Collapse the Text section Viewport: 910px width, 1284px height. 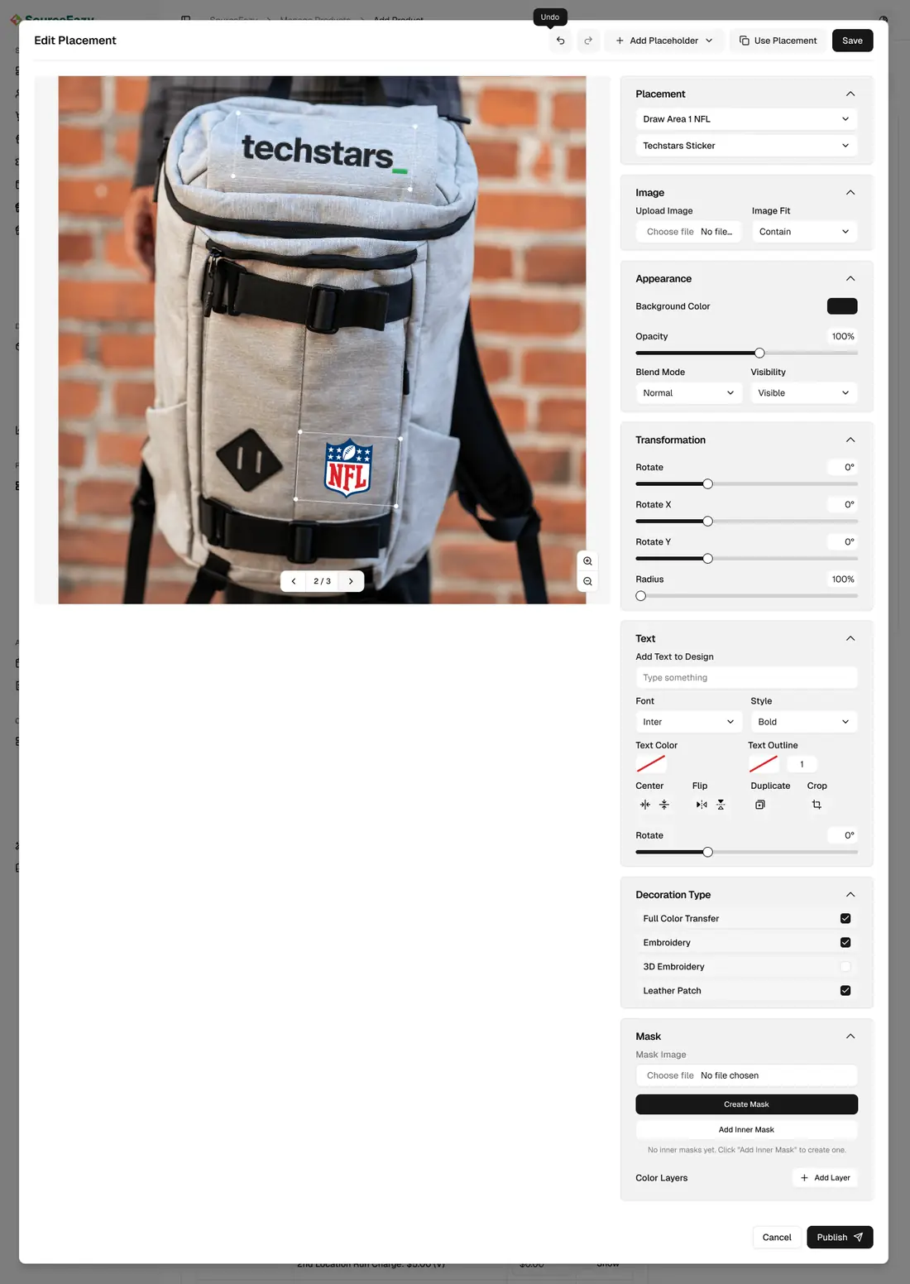[850, 638]
